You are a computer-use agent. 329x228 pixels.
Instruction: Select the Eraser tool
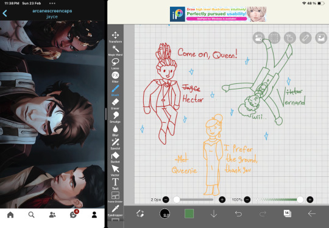[x=115, y=104]
